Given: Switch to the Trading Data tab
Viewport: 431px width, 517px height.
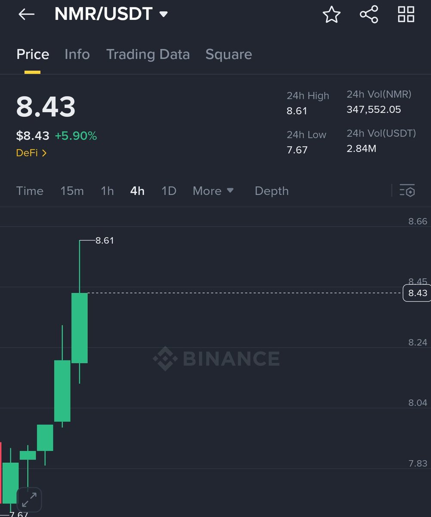Looking at the screenshot, I should pos(148,54).
